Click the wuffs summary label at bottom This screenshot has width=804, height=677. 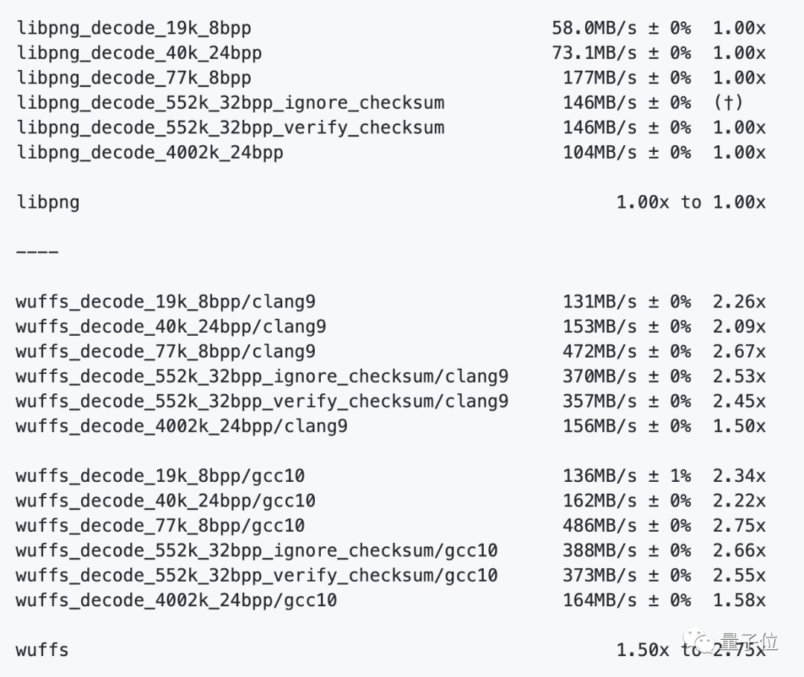42,650
